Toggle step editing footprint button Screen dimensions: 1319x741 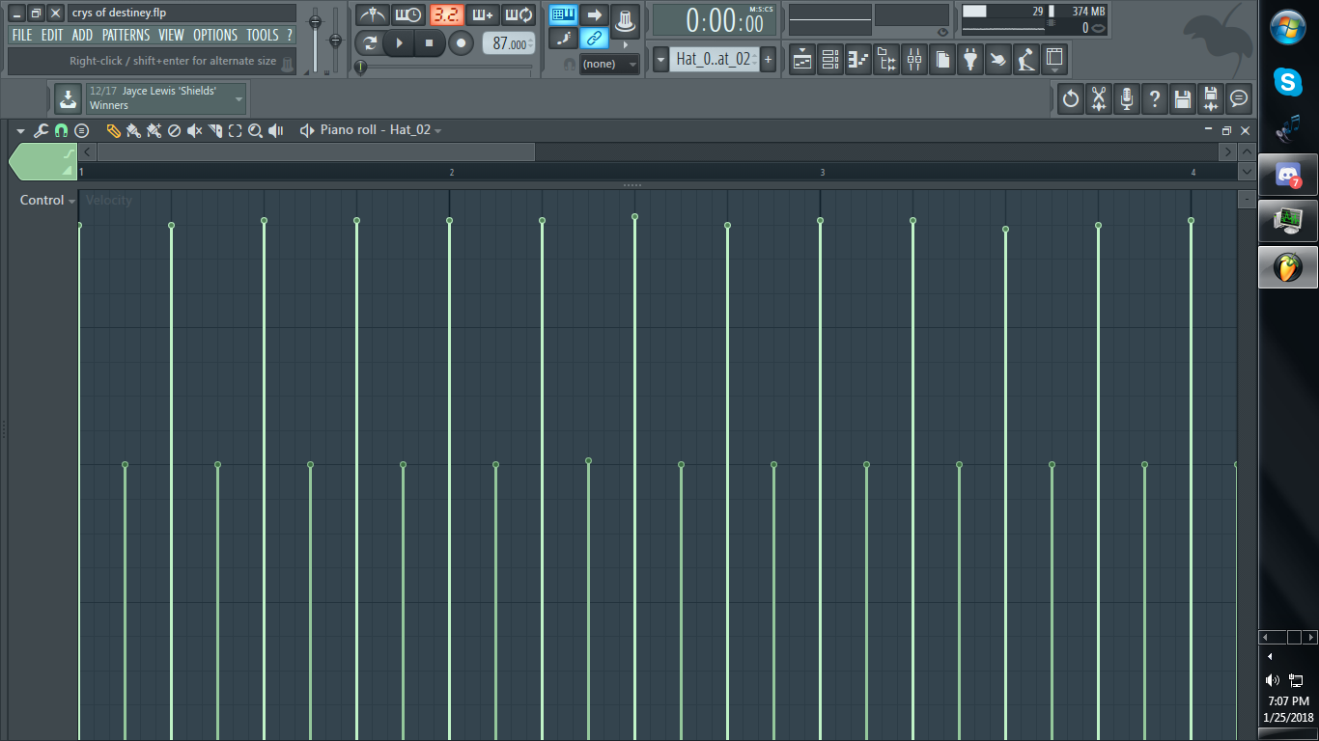point(564,39)
